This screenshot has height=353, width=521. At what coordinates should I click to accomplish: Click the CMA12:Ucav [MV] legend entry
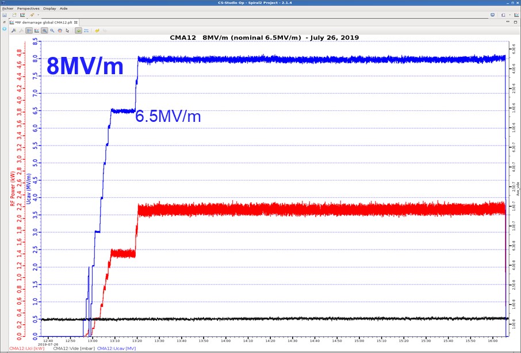click(x=116, y=348)
